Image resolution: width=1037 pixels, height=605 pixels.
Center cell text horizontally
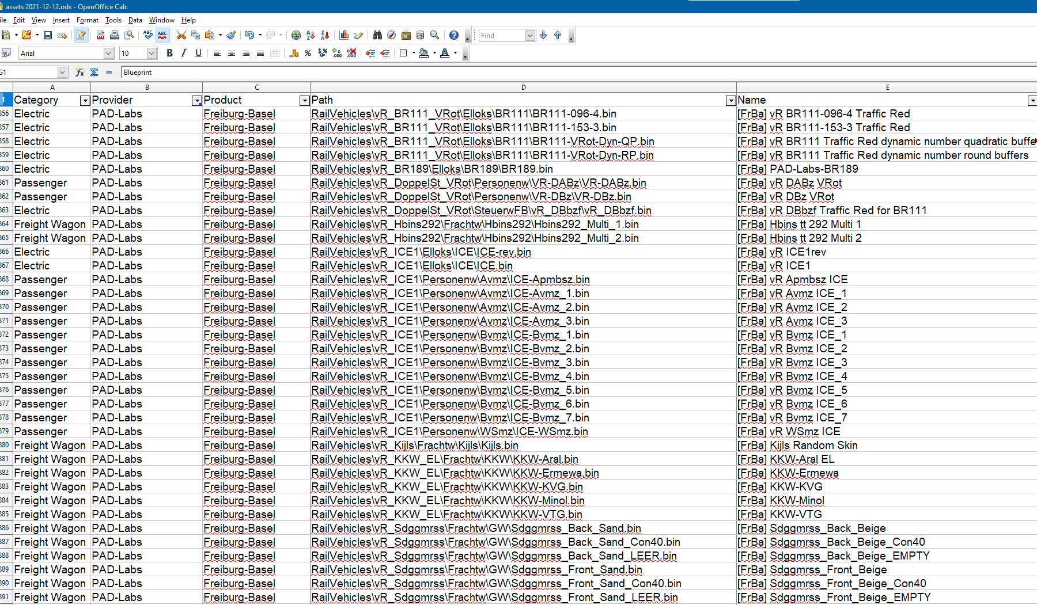coord(232,54)
